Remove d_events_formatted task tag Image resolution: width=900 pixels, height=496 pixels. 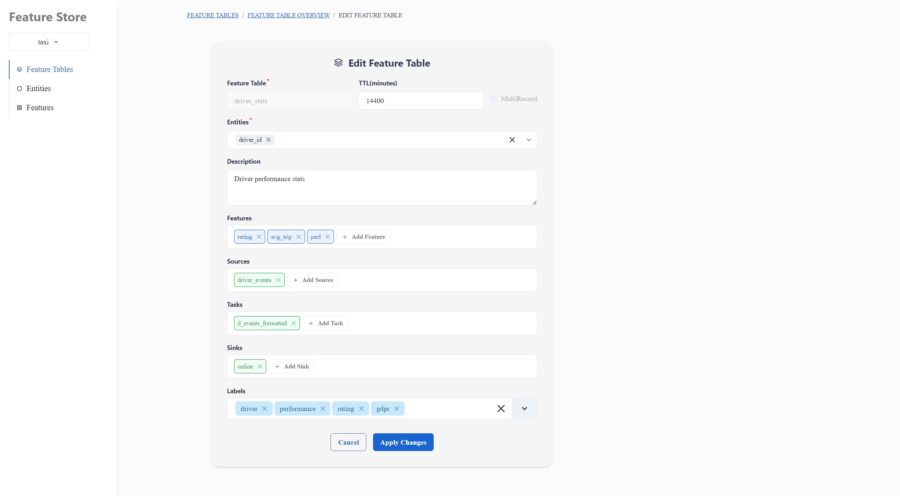tap(294, 323)
